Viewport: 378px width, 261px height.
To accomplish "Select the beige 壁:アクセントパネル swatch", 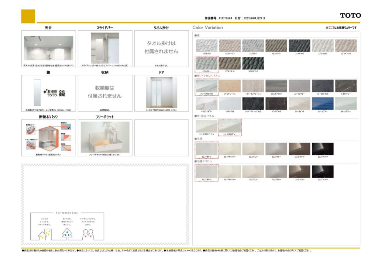I will click(x=230, y=86).
